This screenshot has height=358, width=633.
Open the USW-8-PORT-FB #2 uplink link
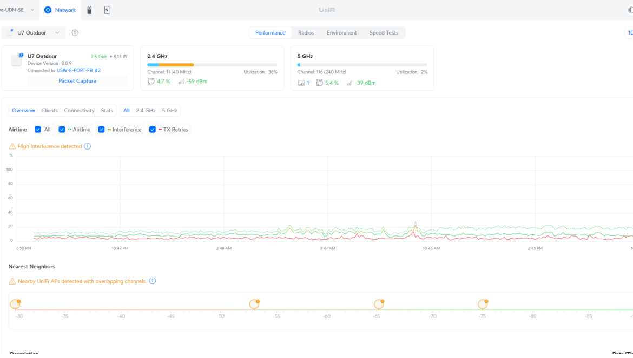coord(78,71)
